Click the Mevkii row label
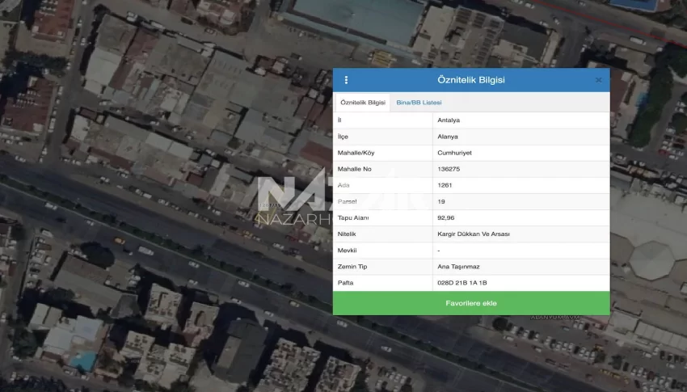This screenshot has width=687, height=392. pyautogui.click(x=346, y=251)
